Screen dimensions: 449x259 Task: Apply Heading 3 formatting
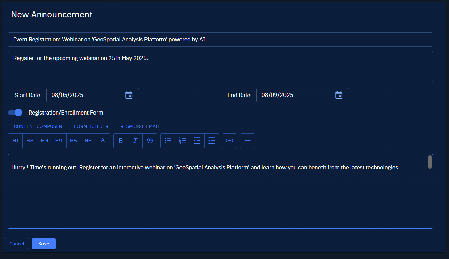[x=44, y=140]
